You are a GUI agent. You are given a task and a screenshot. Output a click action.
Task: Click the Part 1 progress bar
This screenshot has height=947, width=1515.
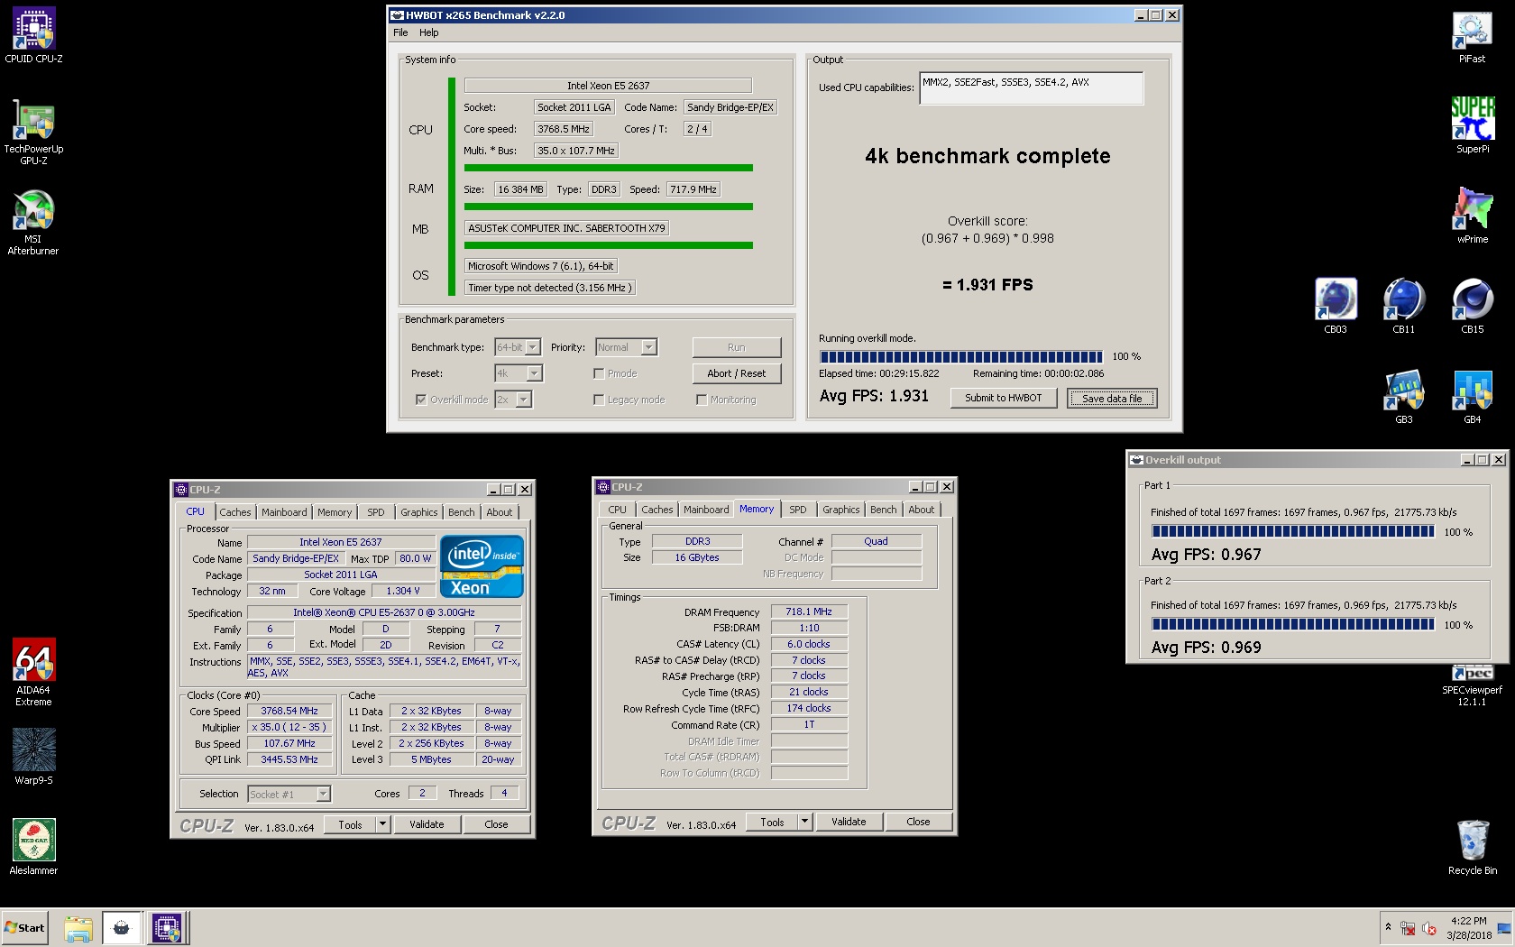point(1292,532)
